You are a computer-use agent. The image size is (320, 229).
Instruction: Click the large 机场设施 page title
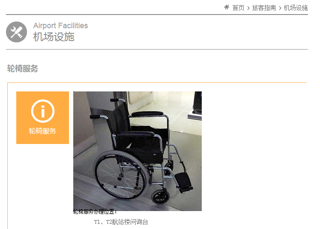click(x=54, y=37)
